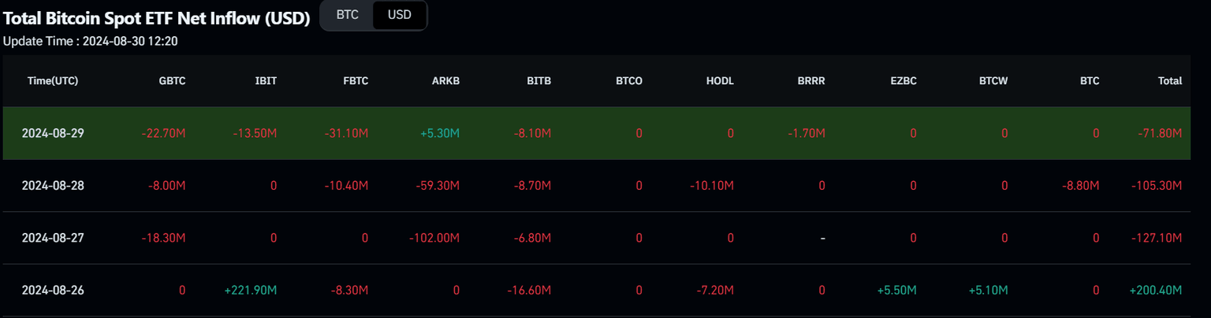Click the Total column header
1211x318 pixels.
tap(1169, 81)
